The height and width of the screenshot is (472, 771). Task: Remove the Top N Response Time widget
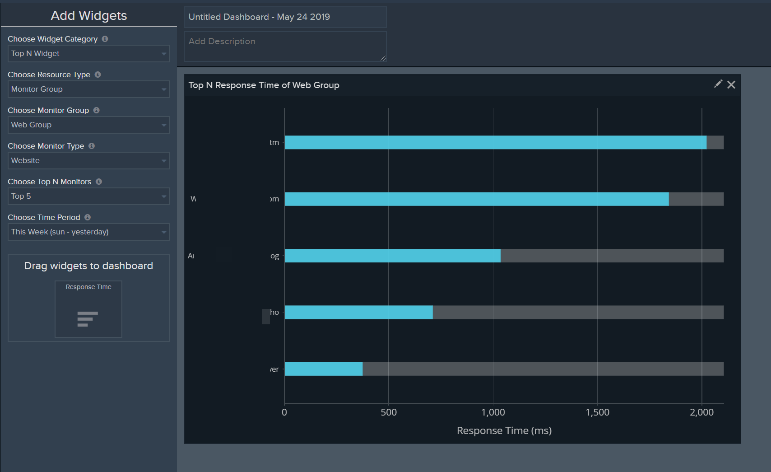(x=731, y=84)
